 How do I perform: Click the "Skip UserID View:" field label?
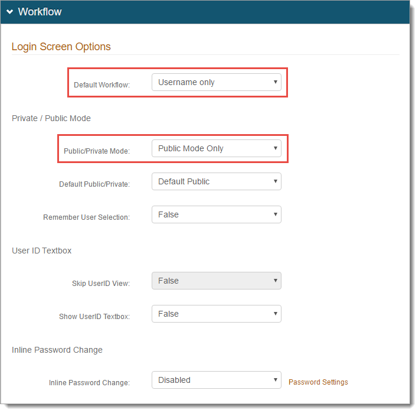(101, 284)
